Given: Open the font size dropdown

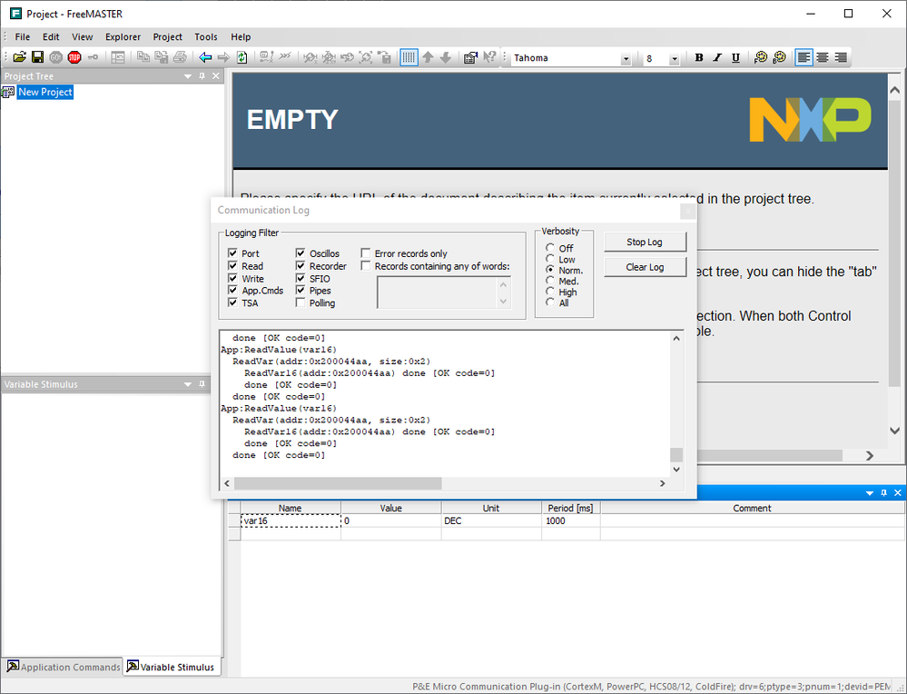Looking at the screenshot, I should (x=674, y=58).
